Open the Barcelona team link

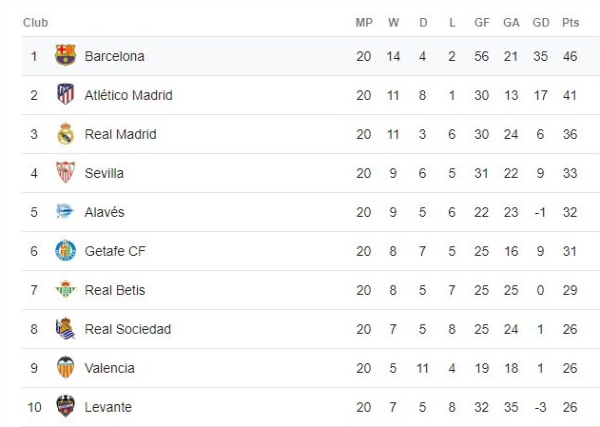114,56
